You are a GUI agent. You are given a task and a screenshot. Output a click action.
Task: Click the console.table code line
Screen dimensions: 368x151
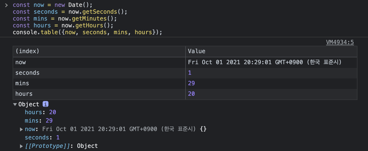pos(87,32)
